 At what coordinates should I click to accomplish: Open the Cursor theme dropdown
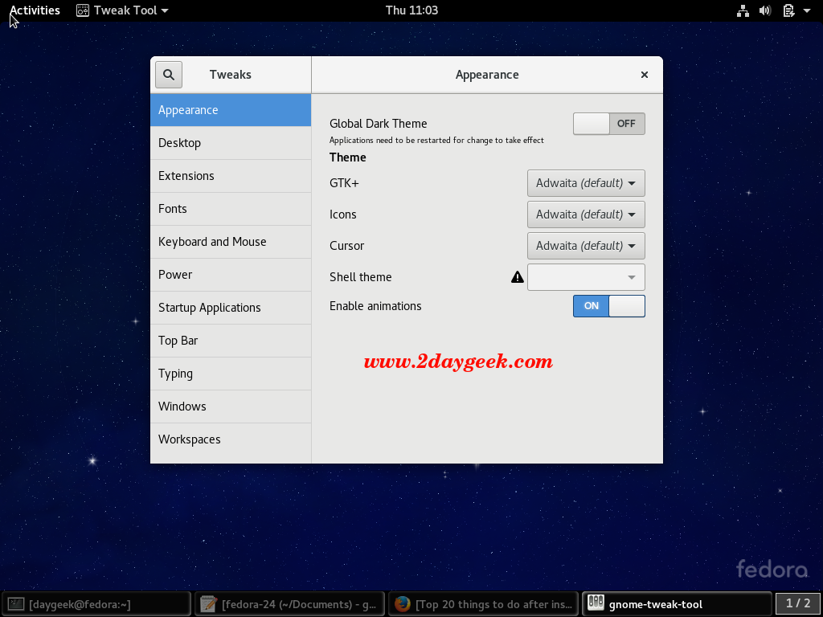(586, 246)
